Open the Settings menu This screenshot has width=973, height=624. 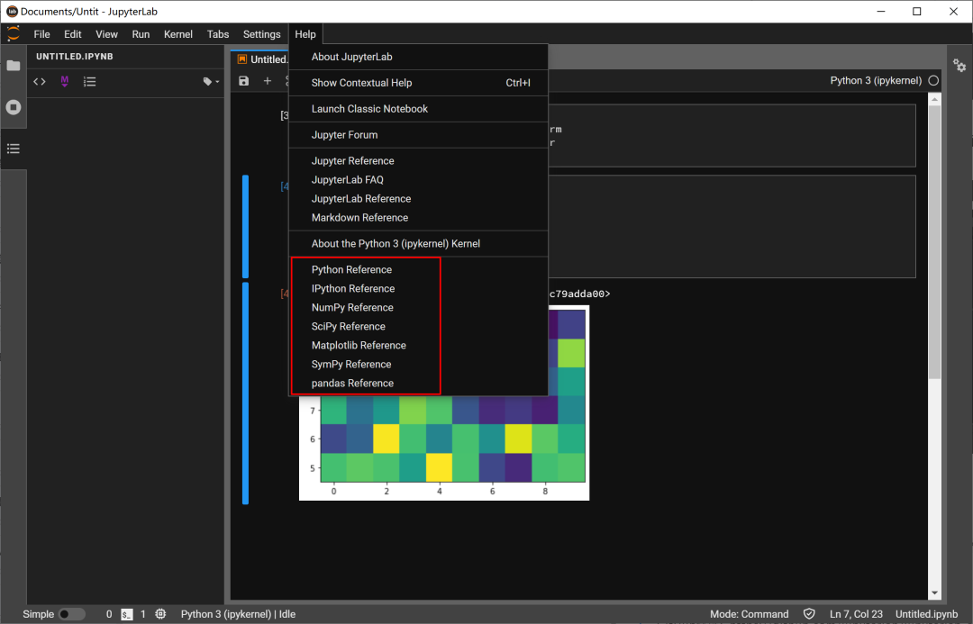coord(262,34)
